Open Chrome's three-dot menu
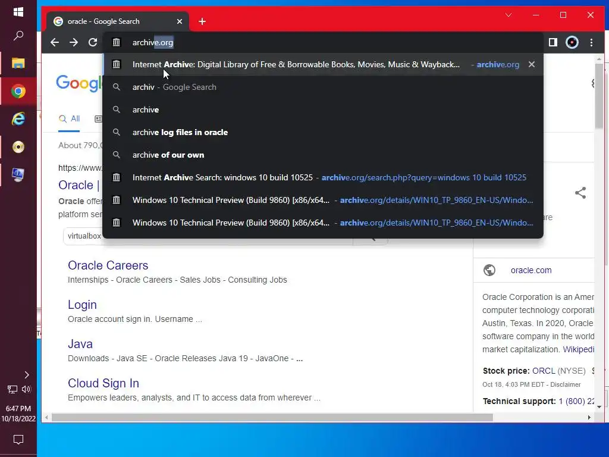Viewport: 609px width, 457px height. tap(591, 42)
